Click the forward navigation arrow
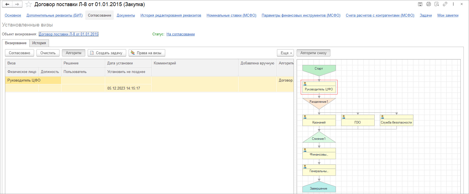 17,4
